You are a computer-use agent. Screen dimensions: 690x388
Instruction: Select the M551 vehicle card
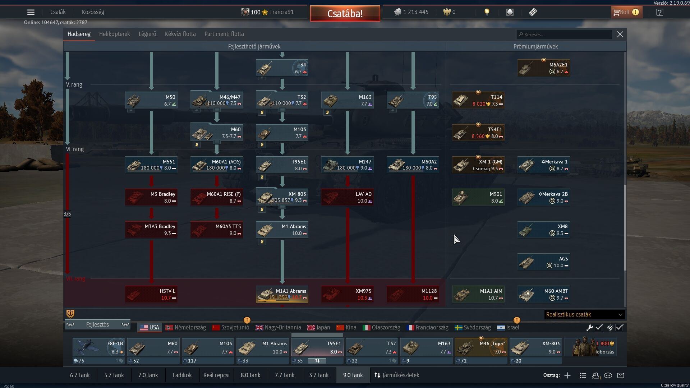pyautogui.click(x=151, y=165)
